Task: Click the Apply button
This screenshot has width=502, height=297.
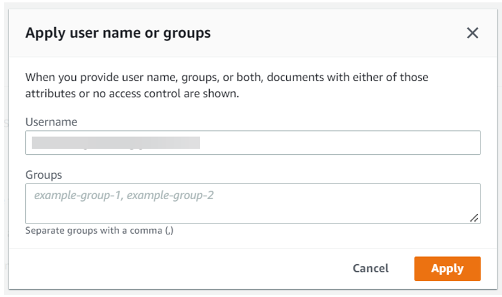Action: 447,268
